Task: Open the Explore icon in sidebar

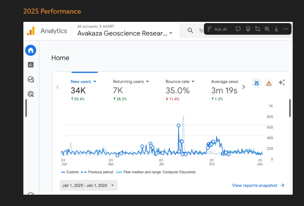Action: 31,80
